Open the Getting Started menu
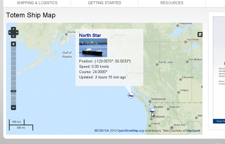Screen dimensions: 225x144 tap(105, 3)
